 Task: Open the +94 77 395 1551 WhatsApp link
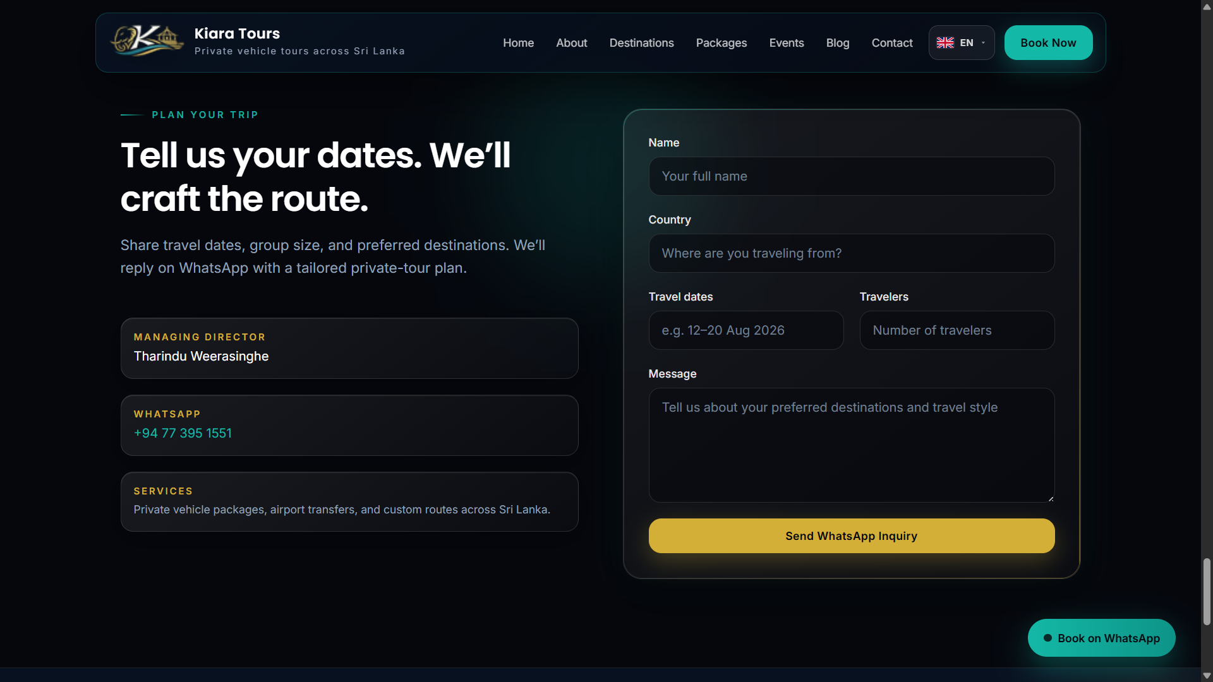[183, 433]
